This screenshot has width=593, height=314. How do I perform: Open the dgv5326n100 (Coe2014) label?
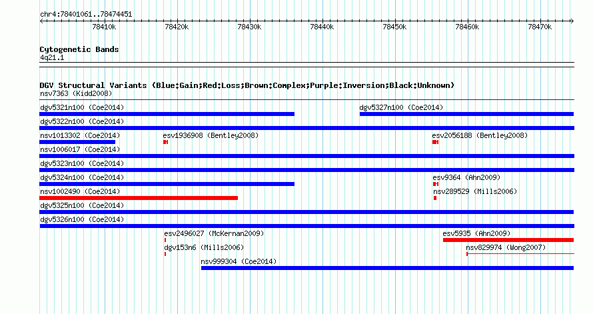[82, 219]
